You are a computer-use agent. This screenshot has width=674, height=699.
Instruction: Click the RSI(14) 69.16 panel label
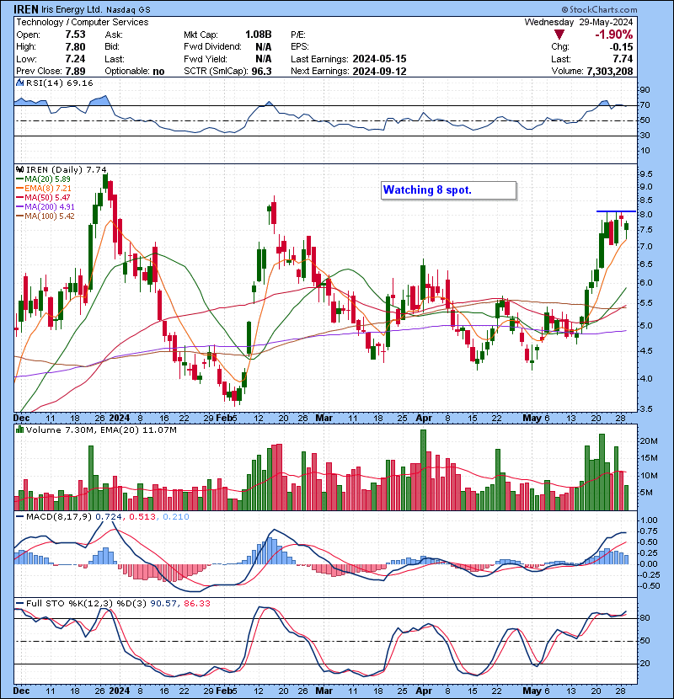point(59,83)
